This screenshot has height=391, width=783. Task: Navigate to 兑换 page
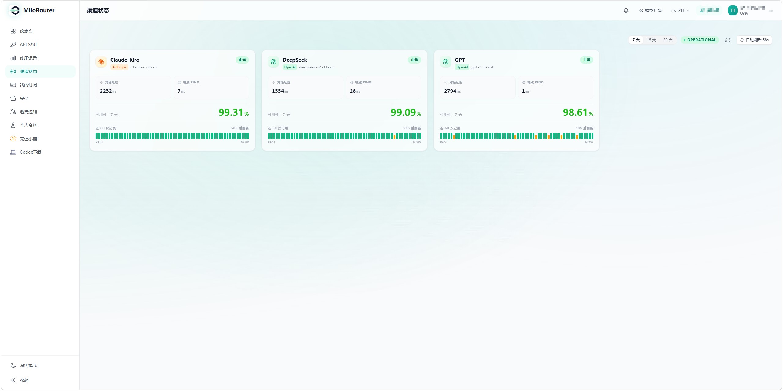point(40,98)
